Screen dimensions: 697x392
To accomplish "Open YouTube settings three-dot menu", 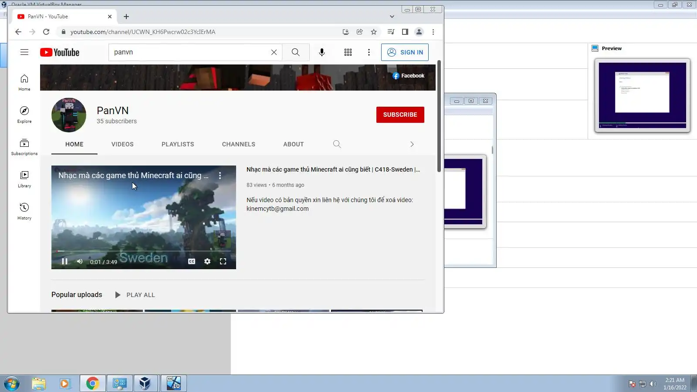I will click(x=369, y=52).
